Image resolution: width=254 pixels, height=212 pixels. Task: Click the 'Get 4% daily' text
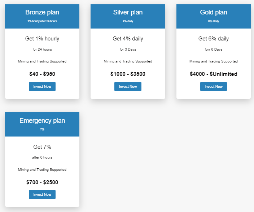click(x=128, y=39)
